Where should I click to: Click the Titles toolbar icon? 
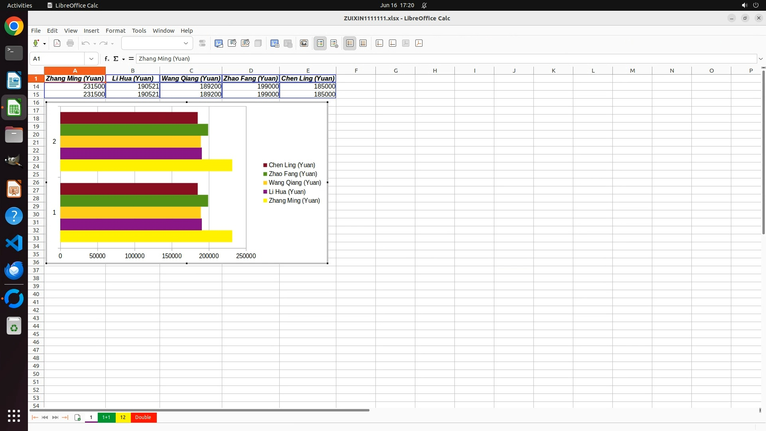coord(304,43)
